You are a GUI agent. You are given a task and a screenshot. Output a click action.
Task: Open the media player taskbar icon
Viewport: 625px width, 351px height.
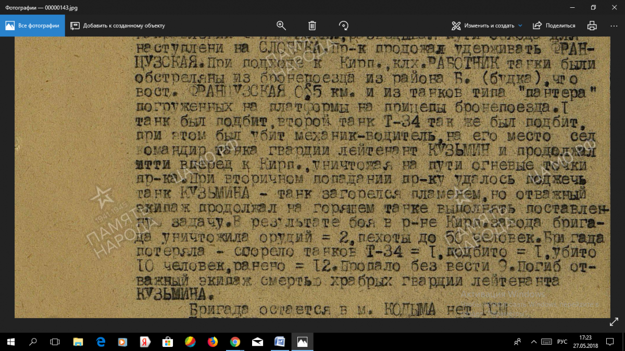pyautogui.click(x=123, y=342)
